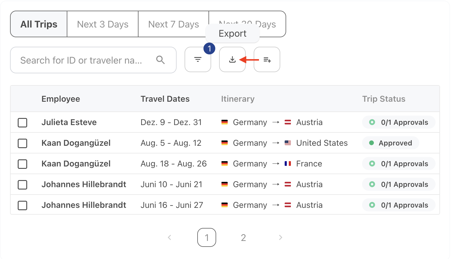This screenshot has width=453, height=259.
Task: Select Julieta Esteve's trip checkbox
Action: pyautogui.click(x=22, y=122)
